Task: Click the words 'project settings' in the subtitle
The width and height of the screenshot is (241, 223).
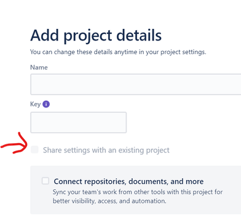Action: click(x=183, y=52)
